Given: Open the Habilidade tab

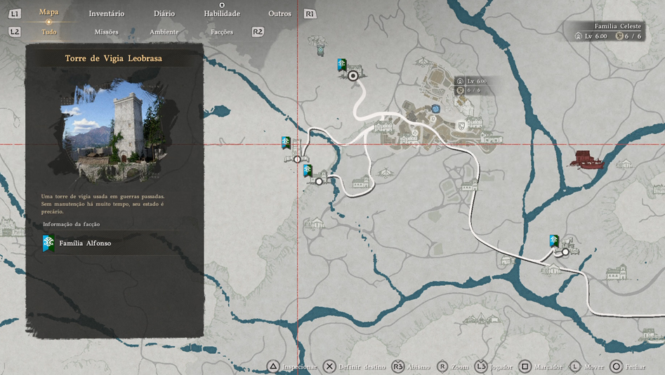Looking at the screenshot, I should coord(222,13).
